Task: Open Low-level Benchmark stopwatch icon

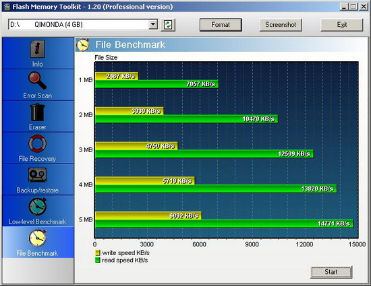Action: (37, 207)
